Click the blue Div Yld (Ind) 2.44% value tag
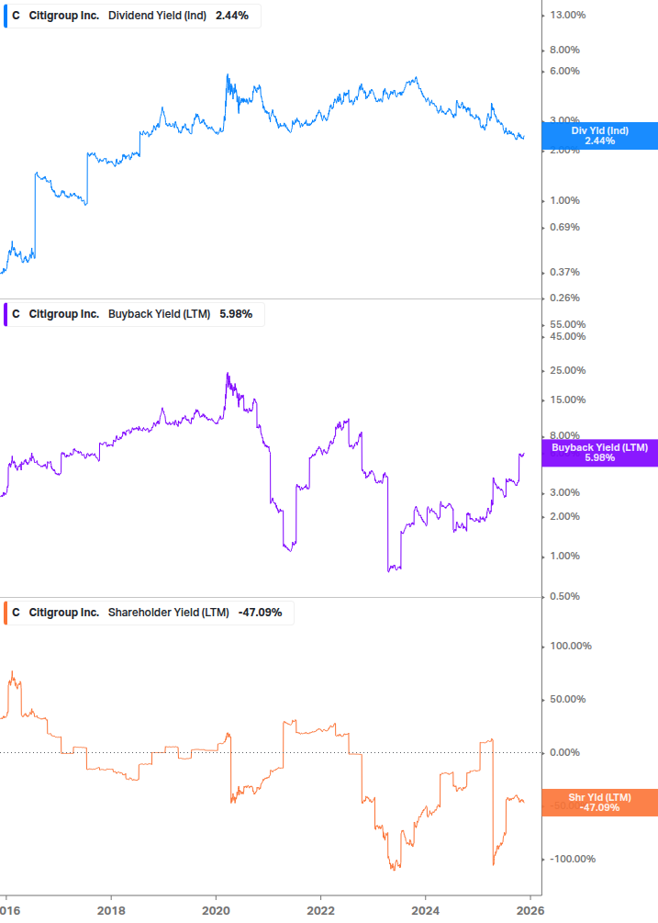 click(x=600, y=136)
